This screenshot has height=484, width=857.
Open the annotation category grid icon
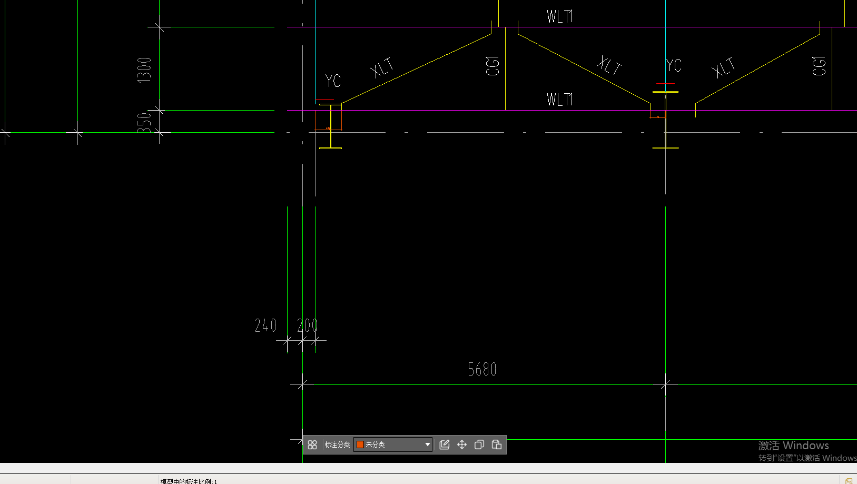[x=312, y=445]
